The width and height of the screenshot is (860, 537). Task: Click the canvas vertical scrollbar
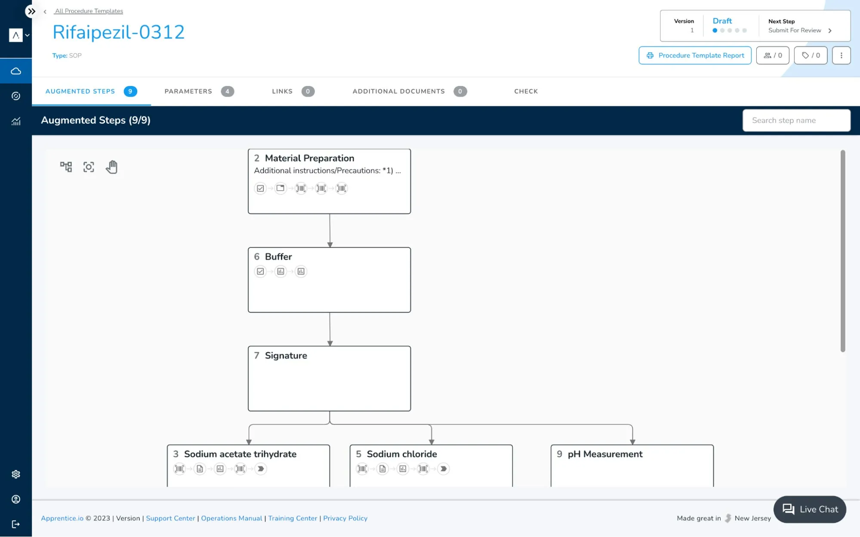(x=842, y=251)
